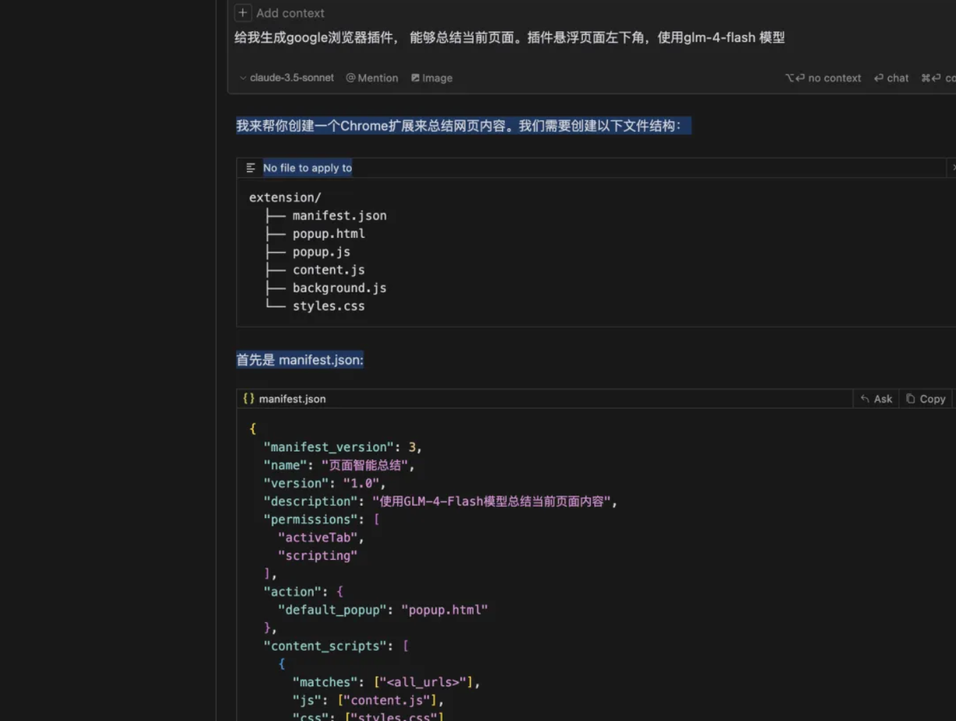Click the extension/ folder line
The height and width of the screenshot is (721, 956).
point(285,197)
